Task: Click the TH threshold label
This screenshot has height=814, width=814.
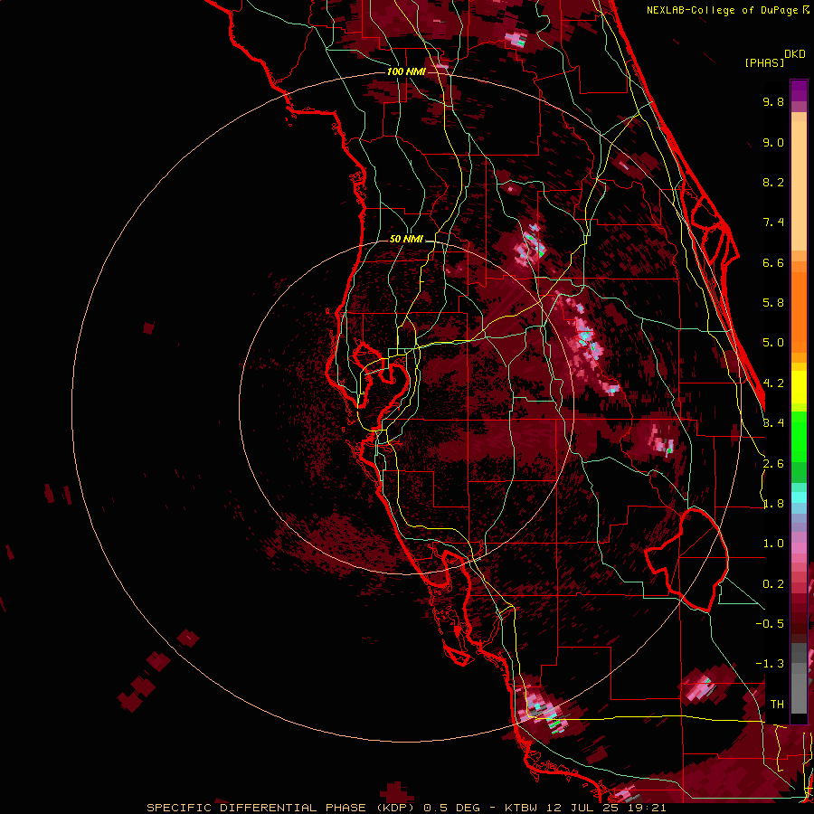Action: click(777, 705)
